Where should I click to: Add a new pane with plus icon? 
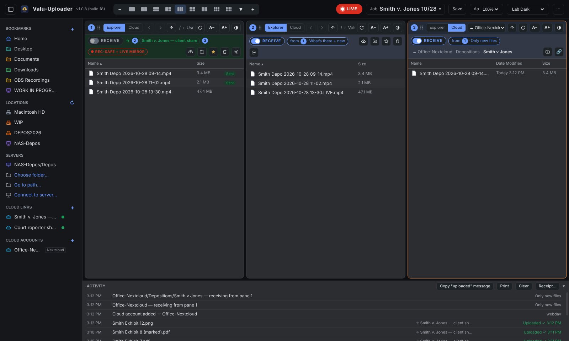coord(253,9)
